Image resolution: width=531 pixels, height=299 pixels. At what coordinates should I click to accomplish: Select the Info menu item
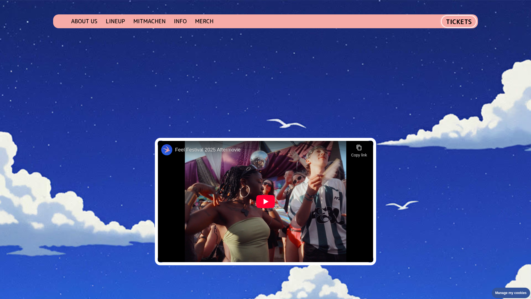click(x=180, y=21)
